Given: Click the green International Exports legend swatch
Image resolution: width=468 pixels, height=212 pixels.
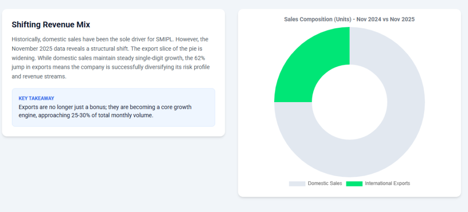Looking at the screenshot, I should tap(354, 184).
